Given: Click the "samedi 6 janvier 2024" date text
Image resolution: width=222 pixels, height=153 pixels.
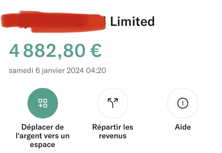Looking at the screenshot, I should coord(46,71).
